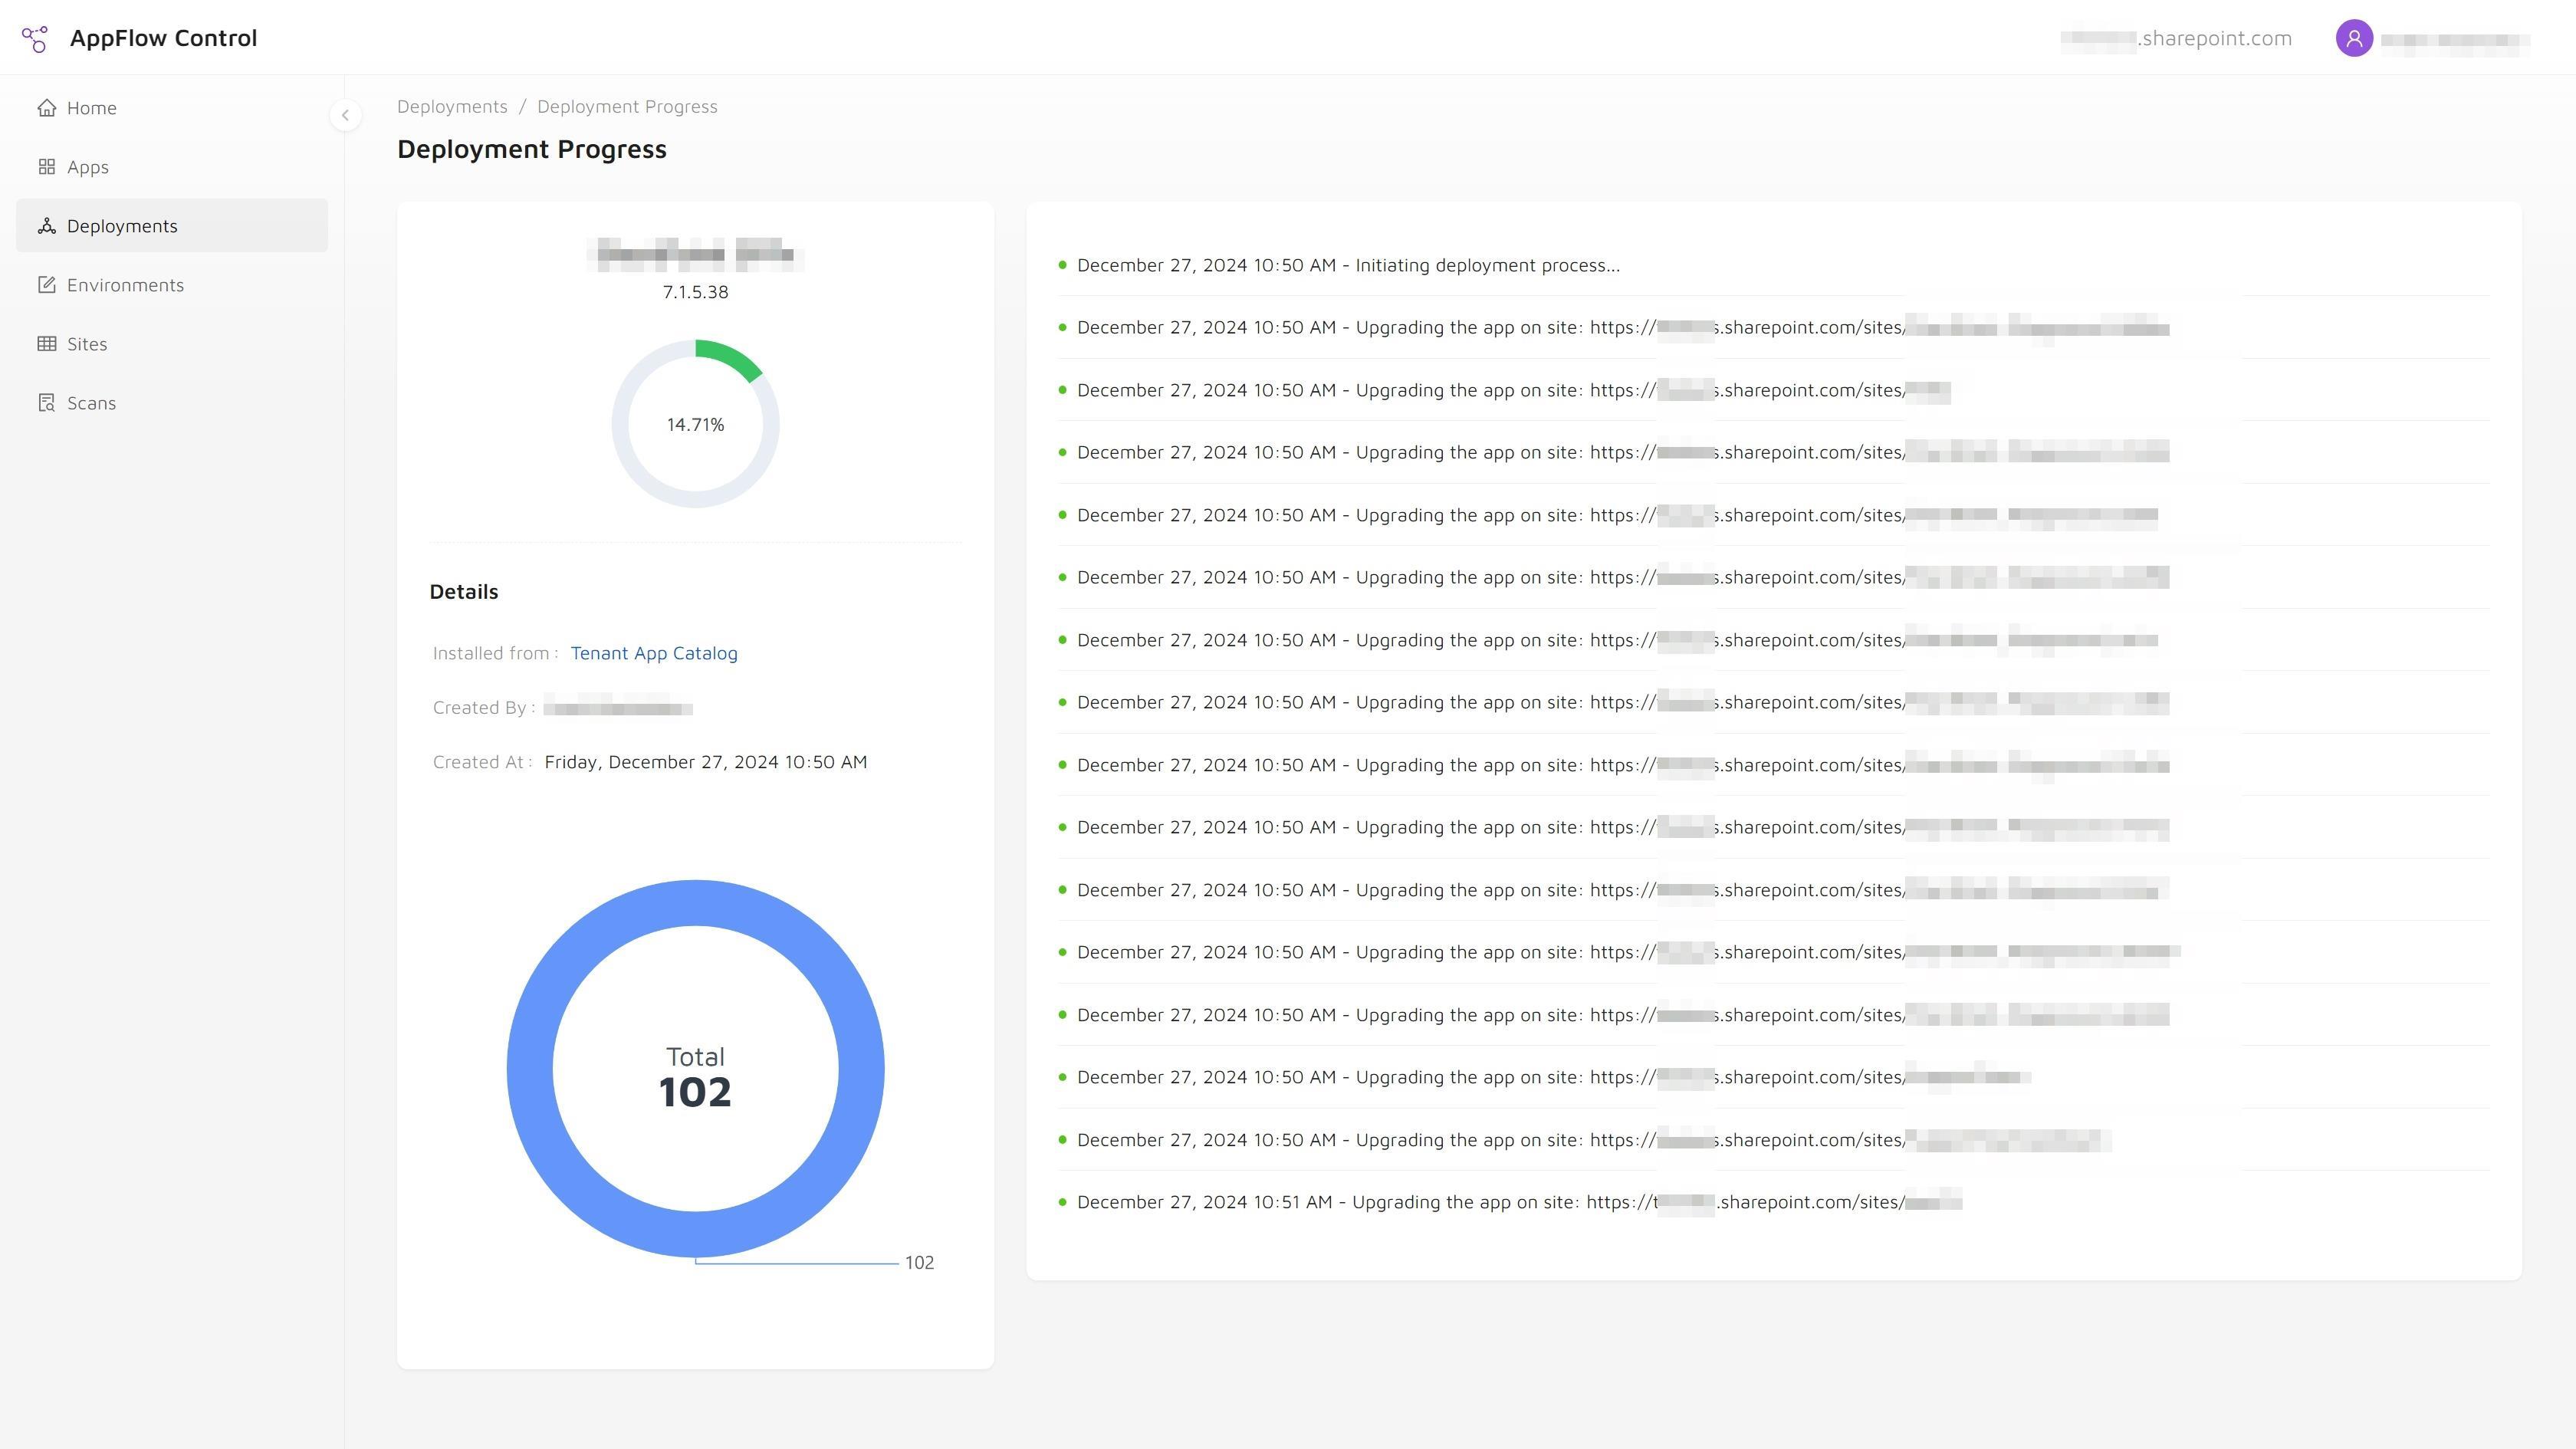The height and width of the screenshot is (1449, 2576).
Task: Click the AppFlow Control logo icon
Action: coord(35,39)
